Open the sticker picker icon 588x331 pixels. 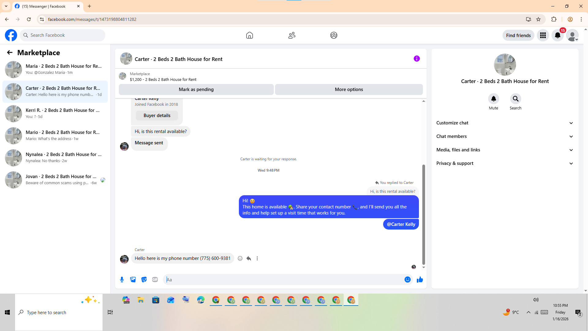click(144, 280)
